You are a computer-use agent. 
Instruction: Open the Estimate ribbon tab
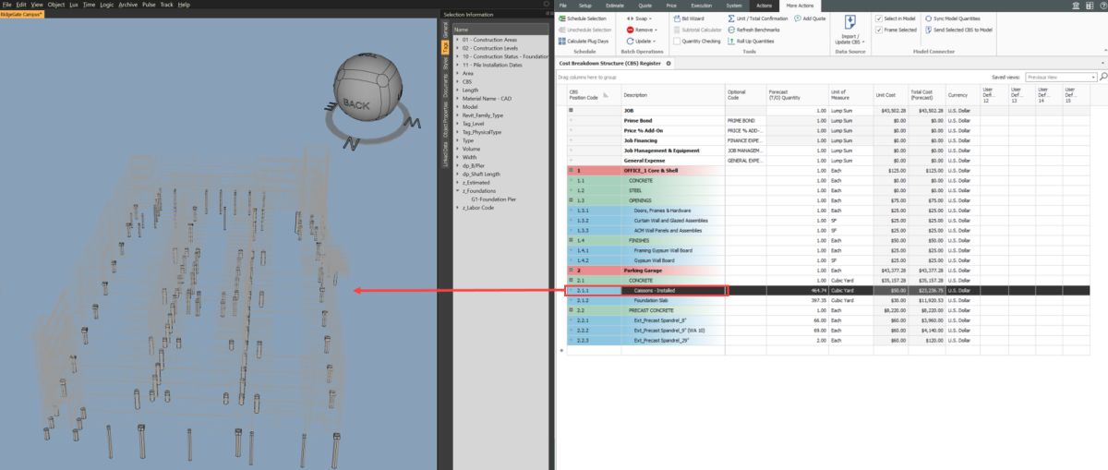[614, 6]
